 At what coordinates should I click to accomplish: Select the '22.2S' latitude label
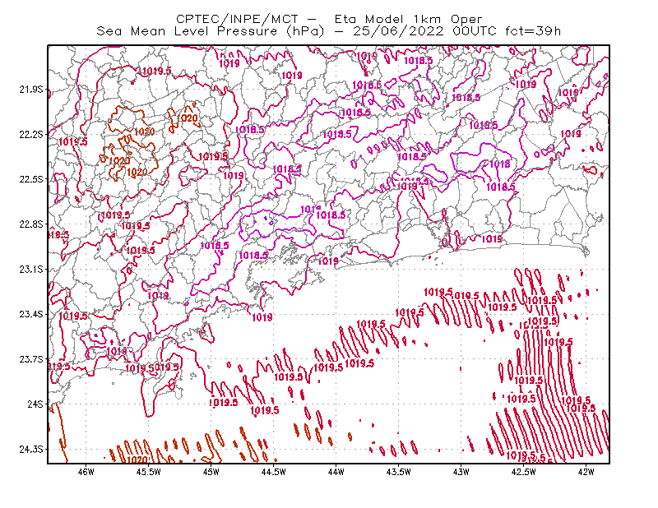point(31,134)
